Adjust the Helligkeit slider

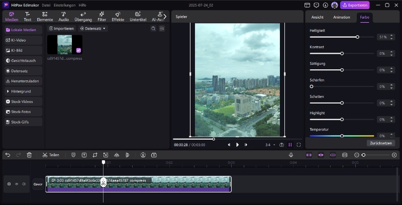tap(342, 37)
